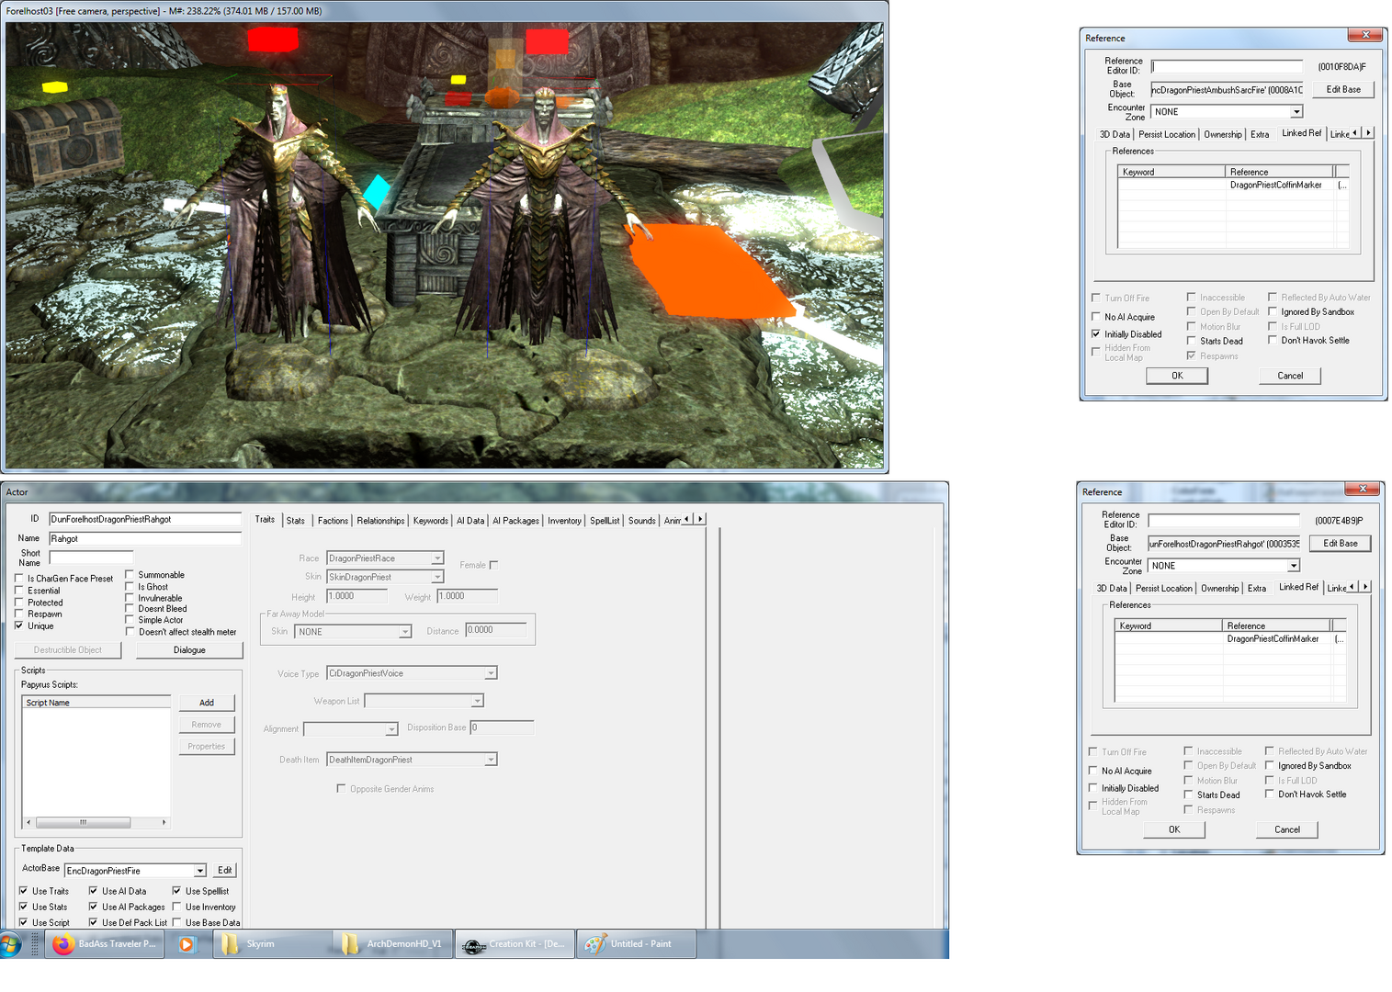1392x992 pixels.
Task: Enable Essential checkbox
Action: coord(19,591)
